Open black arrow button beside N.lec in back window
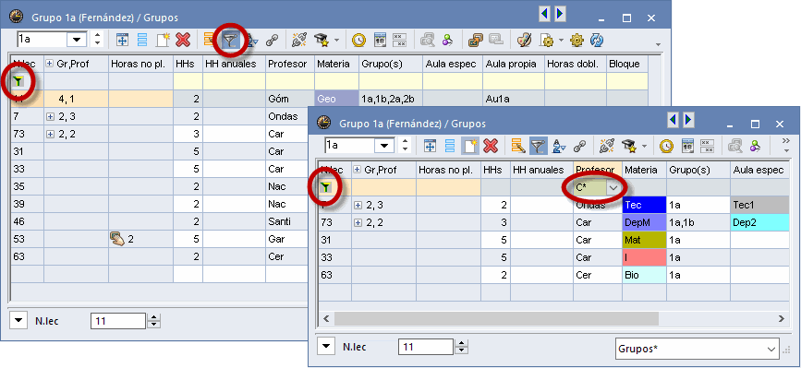 (x=18, y=321)
